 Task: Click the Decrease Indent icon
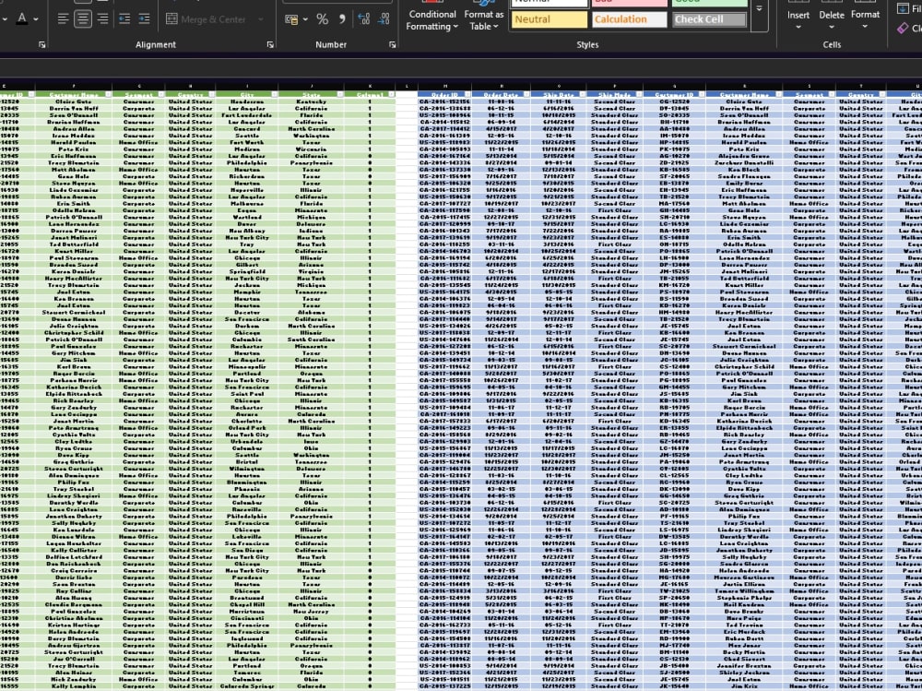point(124,19)
